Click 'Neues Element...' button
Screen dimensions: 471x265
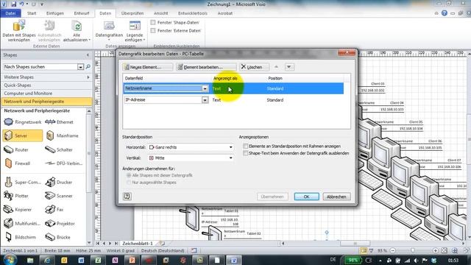pyautogui.click(x=148, y=67)
